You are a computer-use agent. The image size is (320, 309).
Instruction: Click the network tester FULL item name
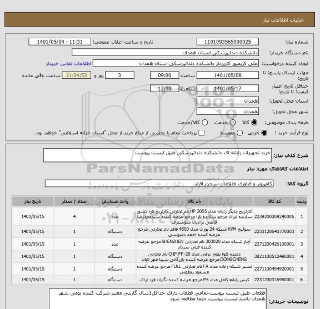[194, 269]
